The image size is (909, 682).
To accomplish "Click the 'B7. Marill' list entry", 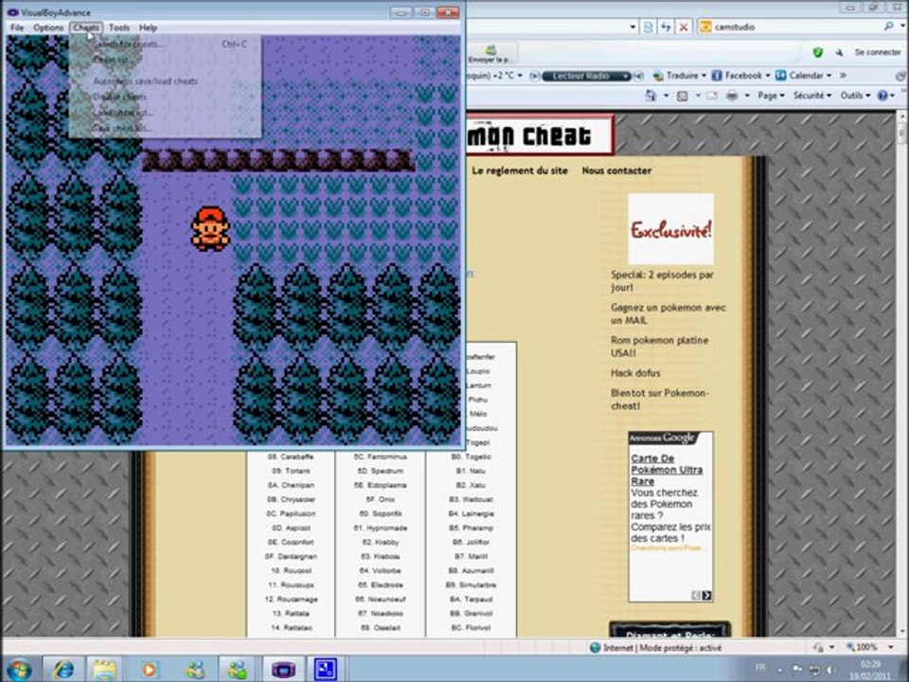I will coord(471,556).
